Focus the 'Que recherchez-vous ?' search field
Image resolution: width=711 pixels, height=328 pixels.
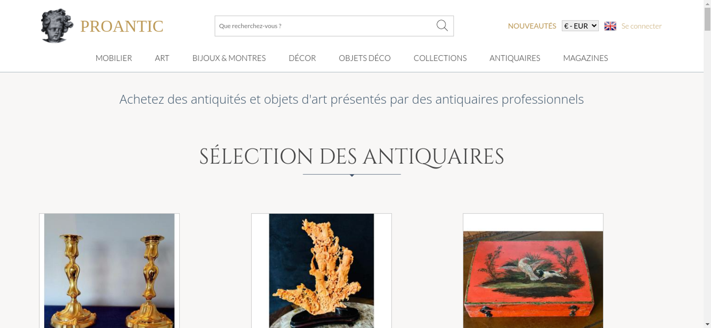click(x=325, y=26)
